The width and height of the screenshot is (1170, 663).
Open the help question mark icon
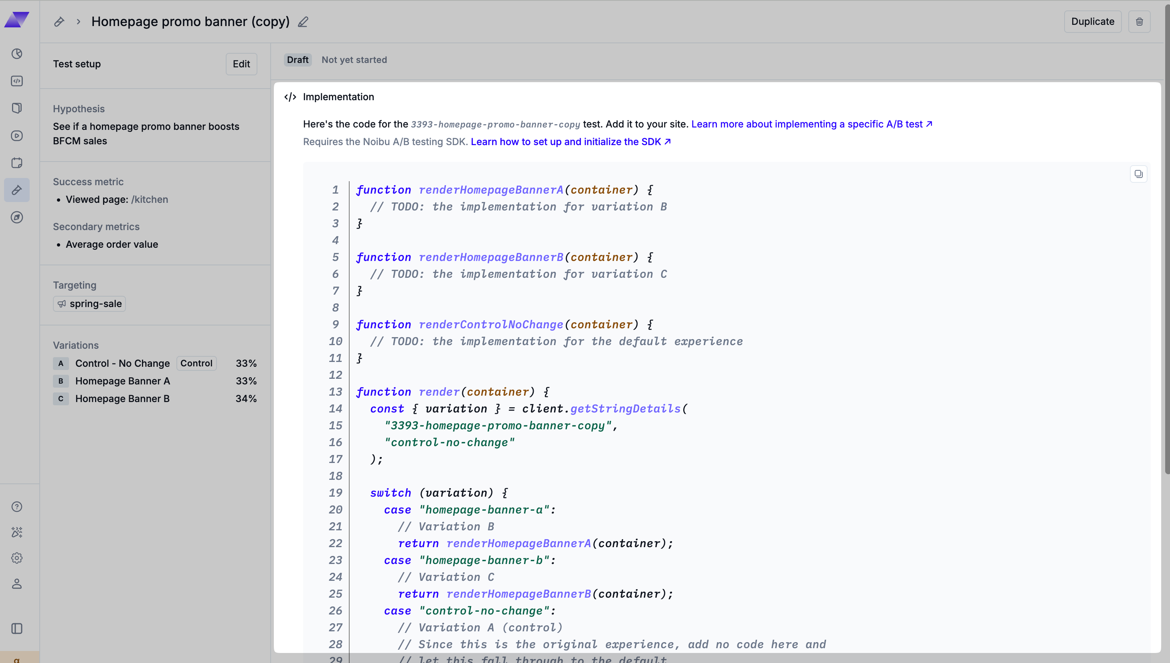17,507
